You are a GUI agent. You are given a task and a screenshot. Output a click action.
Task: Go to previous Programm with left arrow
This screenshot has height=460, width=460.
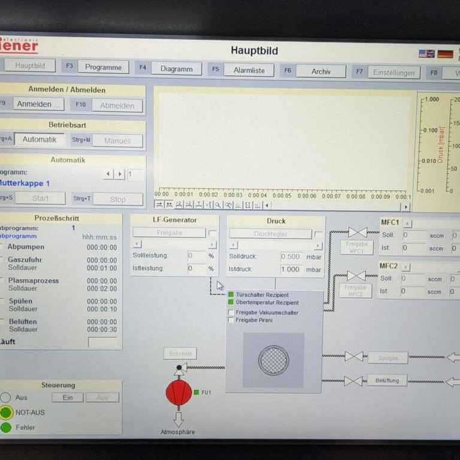tap(108, 174)
